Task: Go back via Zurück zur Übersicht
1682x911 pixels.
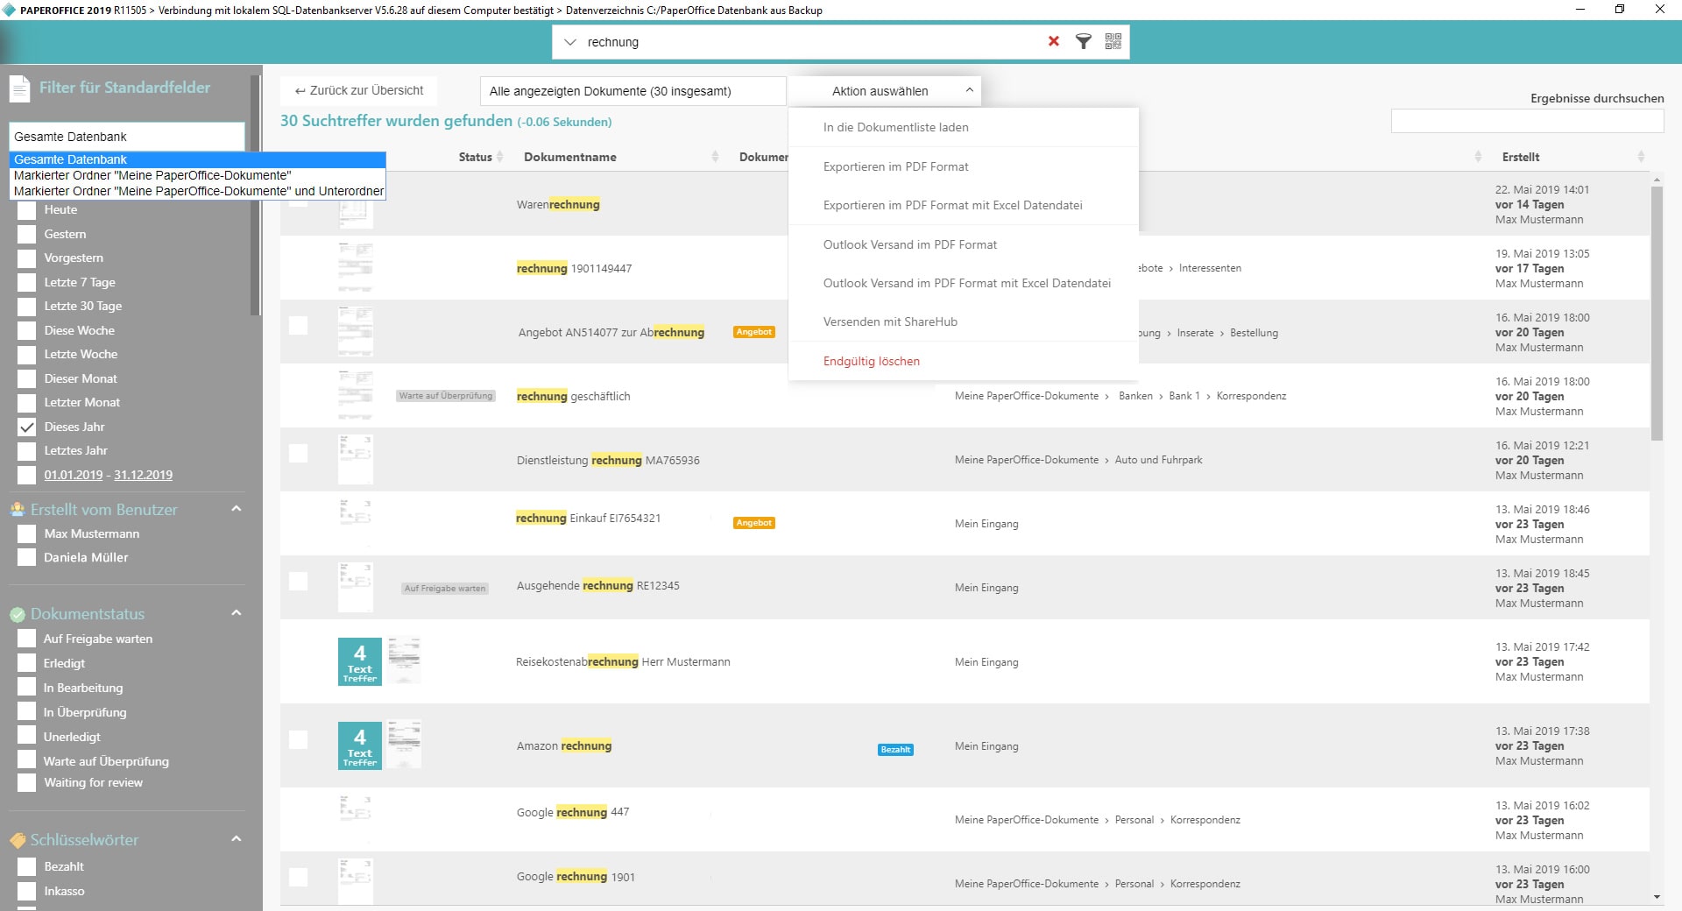Action: point(359,90)
